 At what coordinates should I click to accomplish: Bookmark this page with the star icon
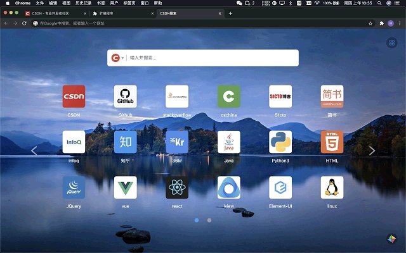coord(370,23)
